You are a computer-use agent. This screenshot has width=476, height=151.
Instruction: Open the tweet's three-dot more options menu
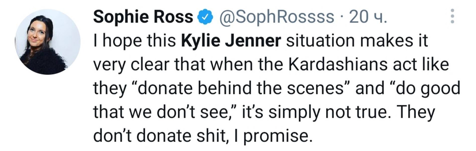coord(452,16)
